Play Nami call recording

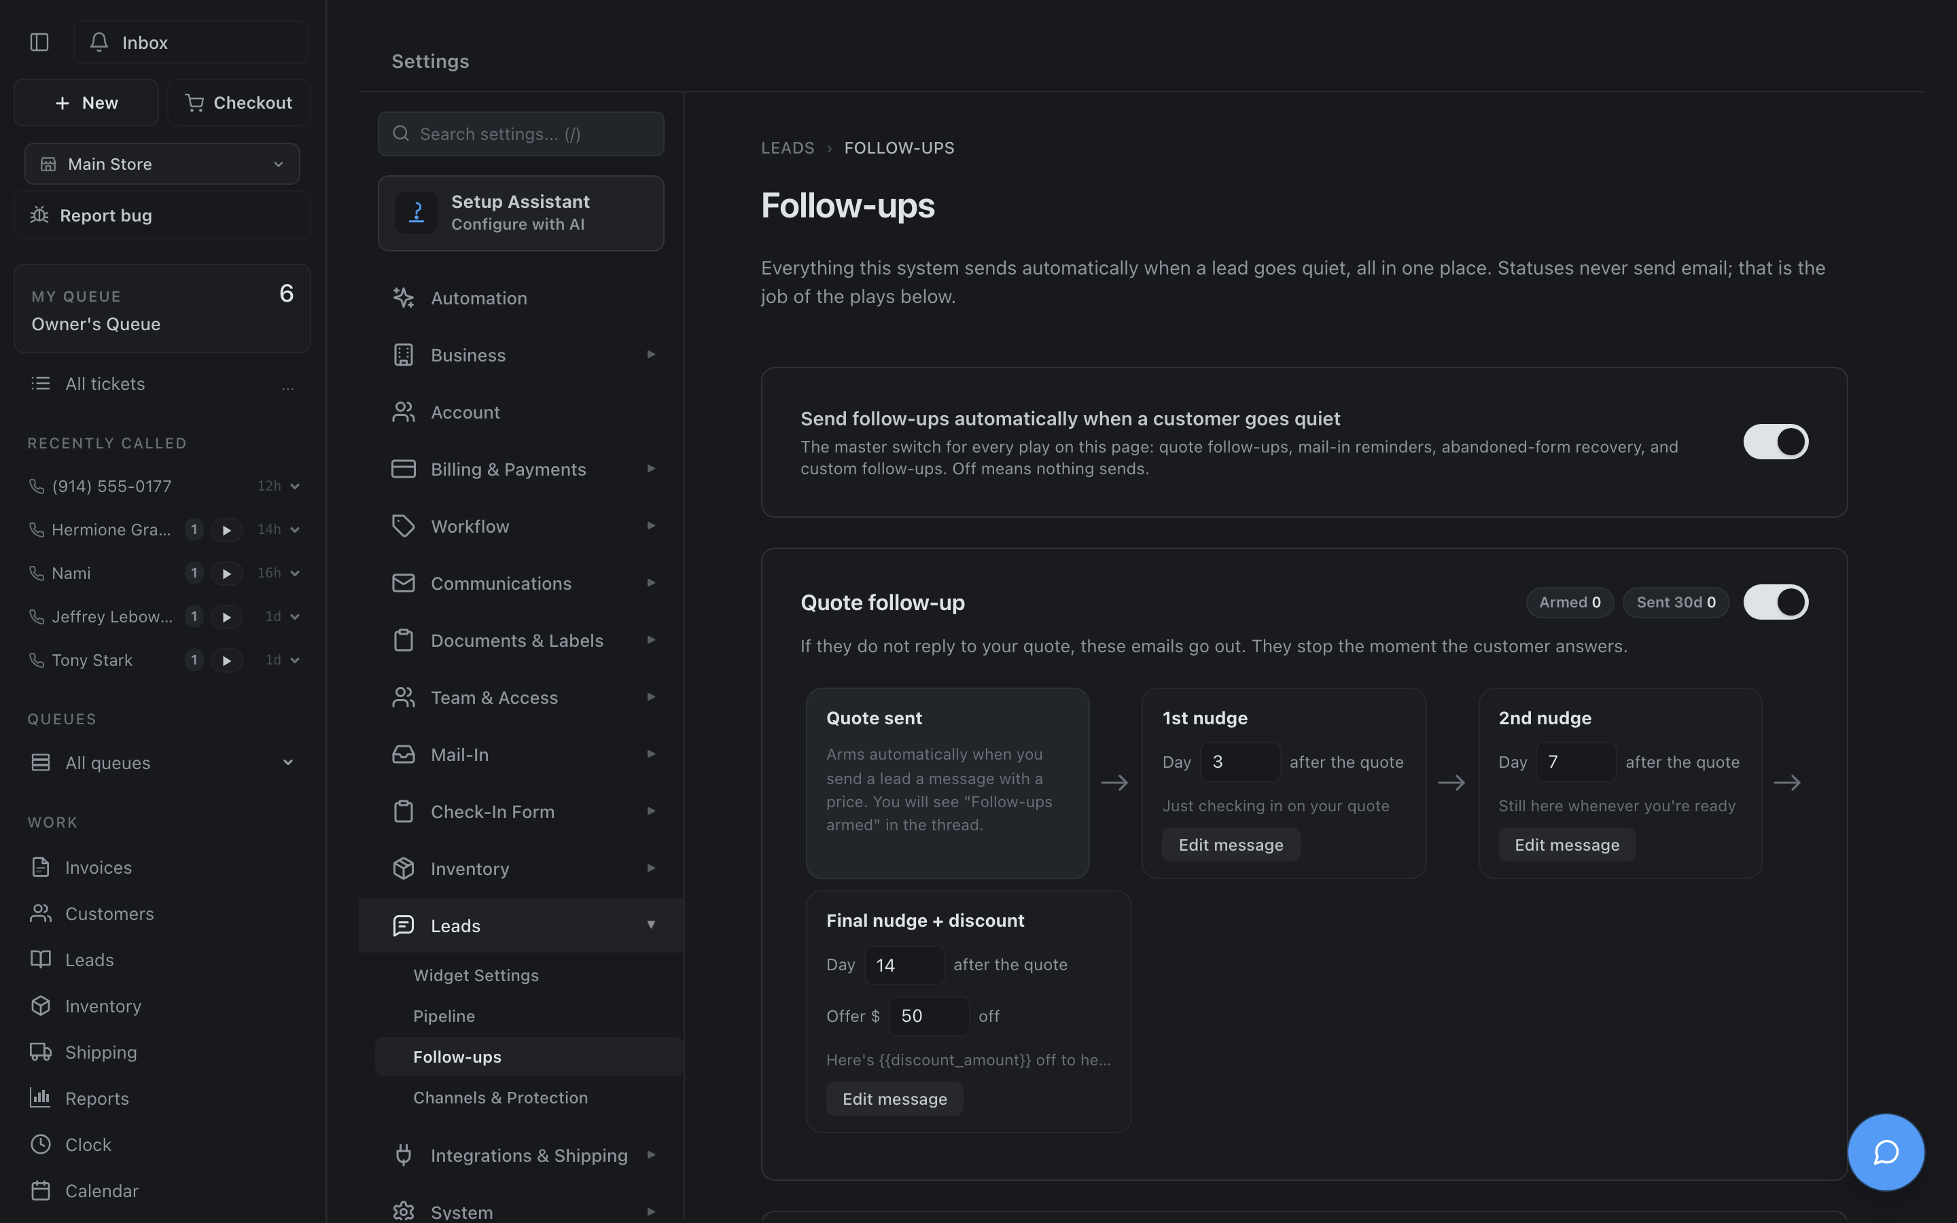(x=226, y=573)
